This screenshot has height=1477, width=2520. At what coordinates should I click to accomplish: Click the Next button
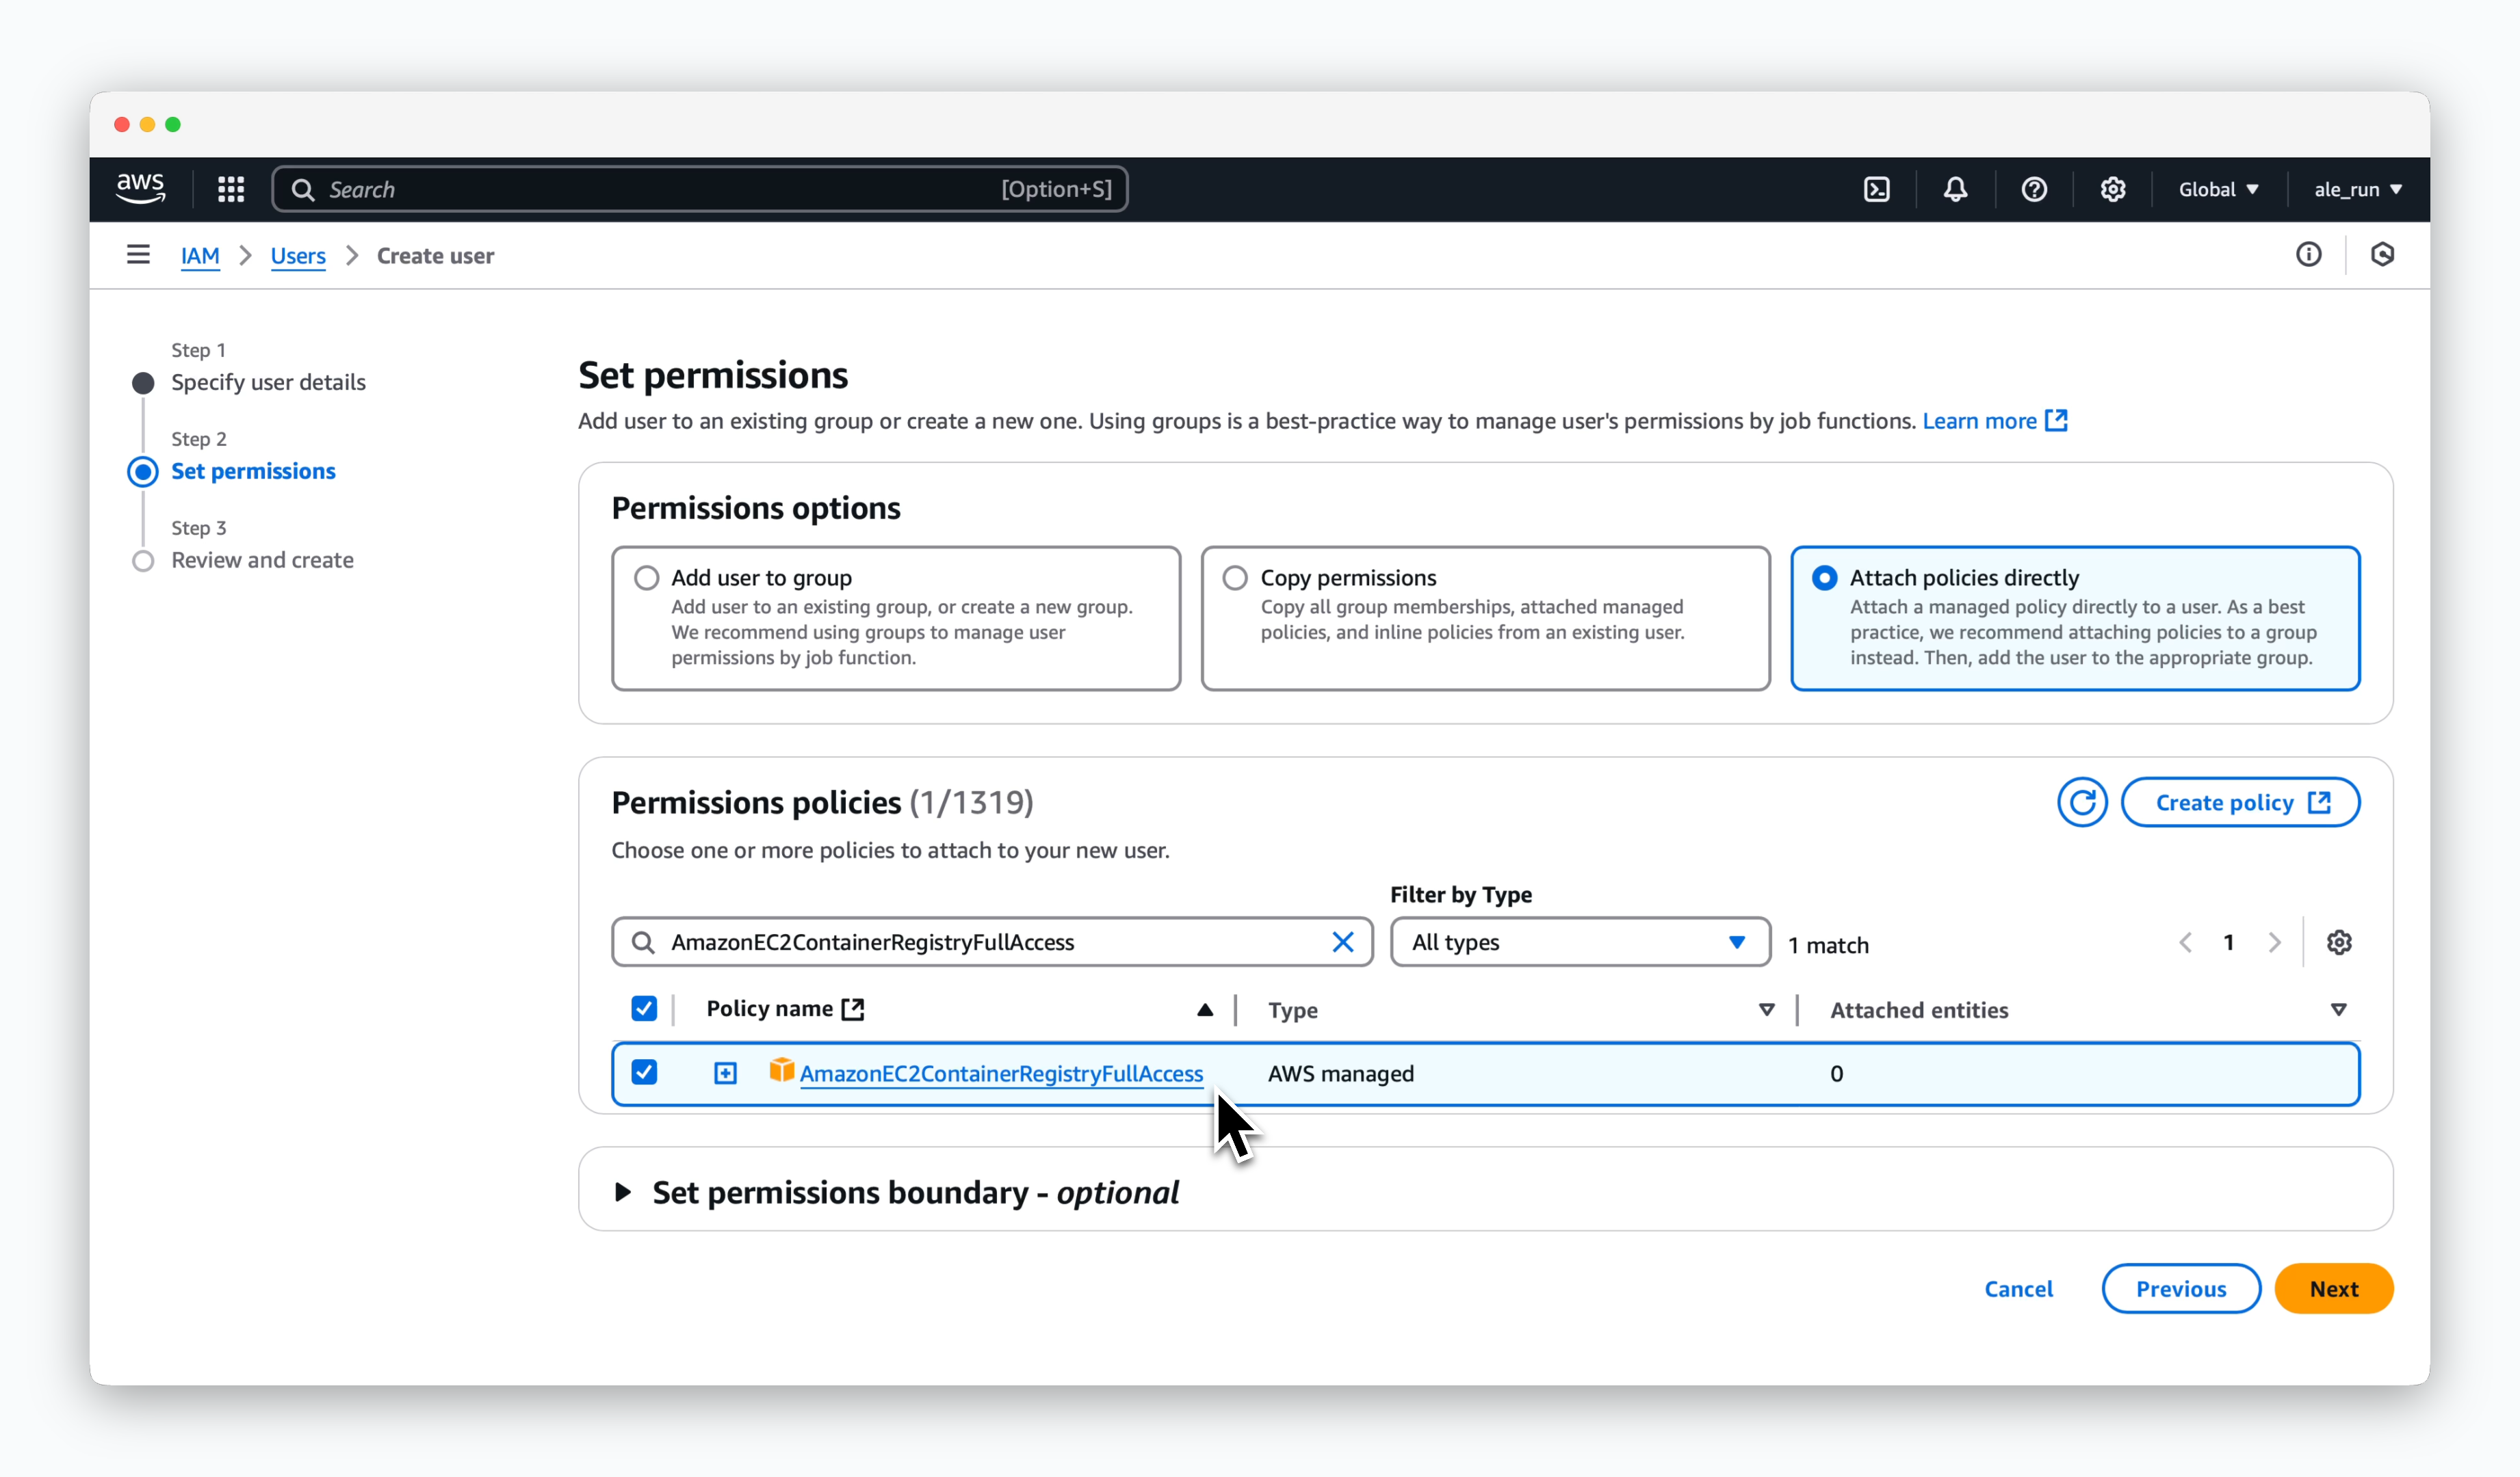[x=2333, y=1289]
